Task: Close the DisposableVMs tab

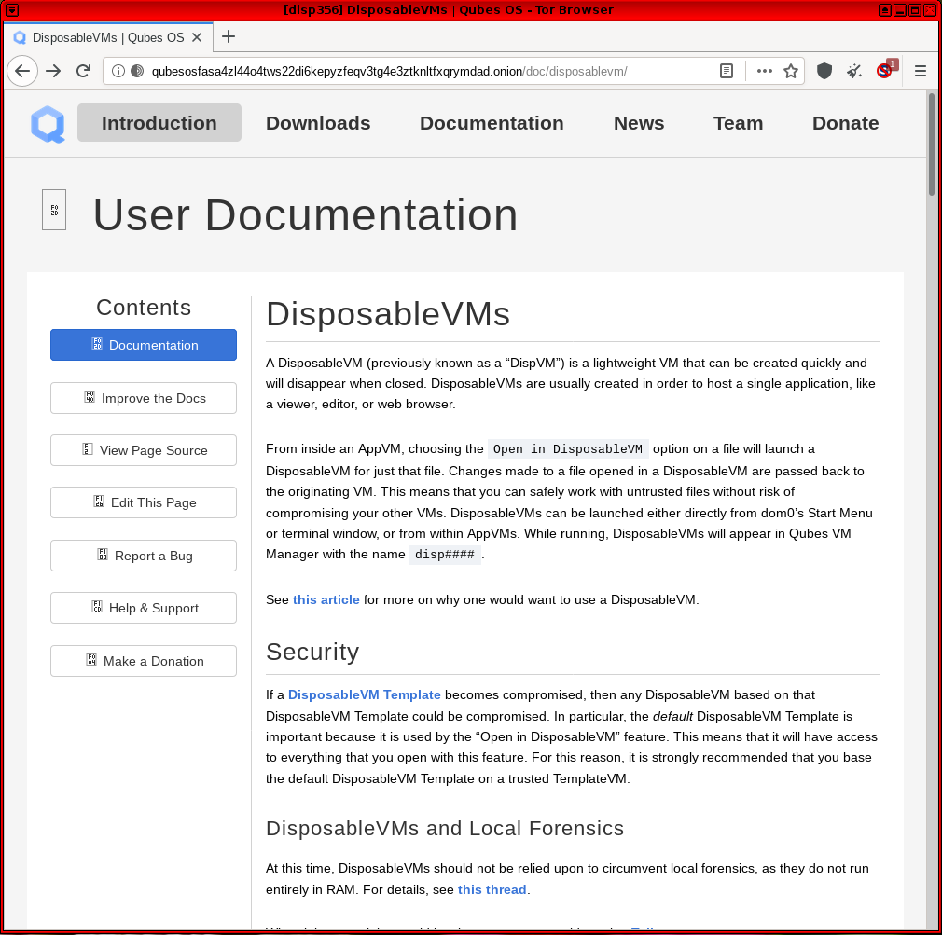Action: tap(197, 37)
